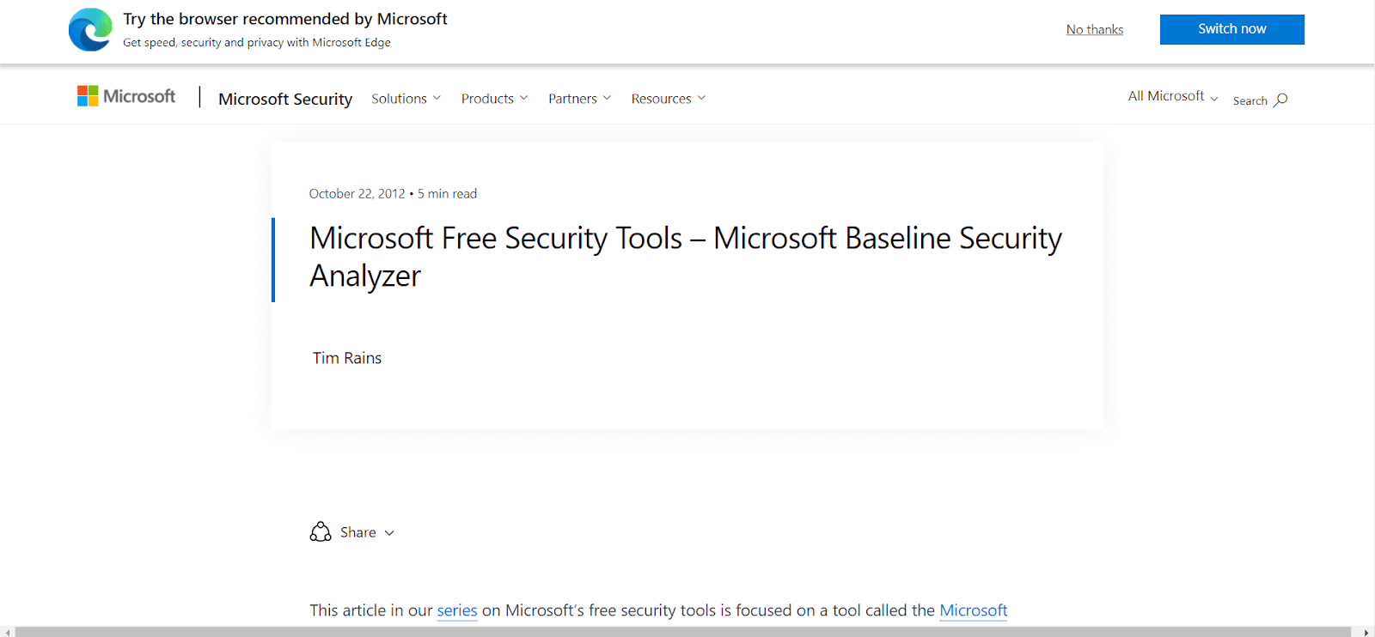The image size is (1375, 637).
Task: Click the Microsoft wordmark text
Action: tap(139, 96)
